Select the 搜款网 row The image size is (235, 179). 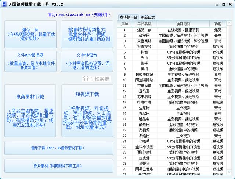coord(172,113)
